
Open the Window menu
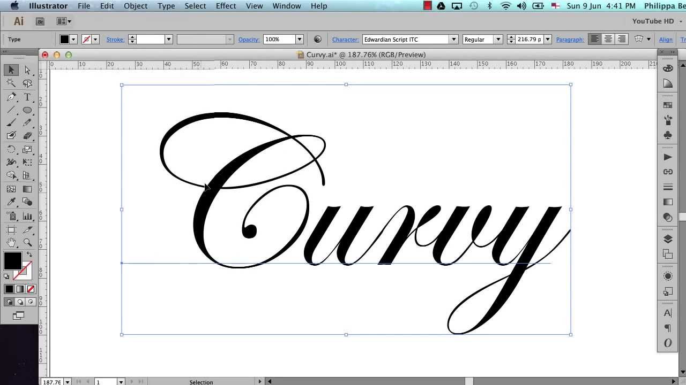pos(287,6)
